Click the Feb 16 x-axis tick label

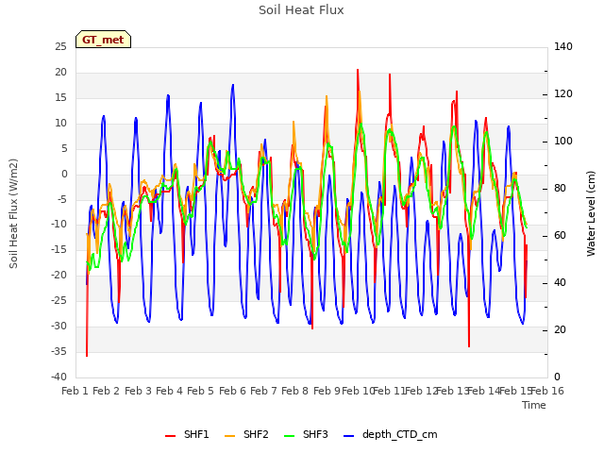pyautogui.click(x=547, y=391)
